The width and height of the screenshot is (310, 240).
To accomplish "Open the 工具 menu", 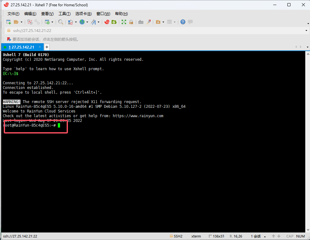I will tap(64, 13).
